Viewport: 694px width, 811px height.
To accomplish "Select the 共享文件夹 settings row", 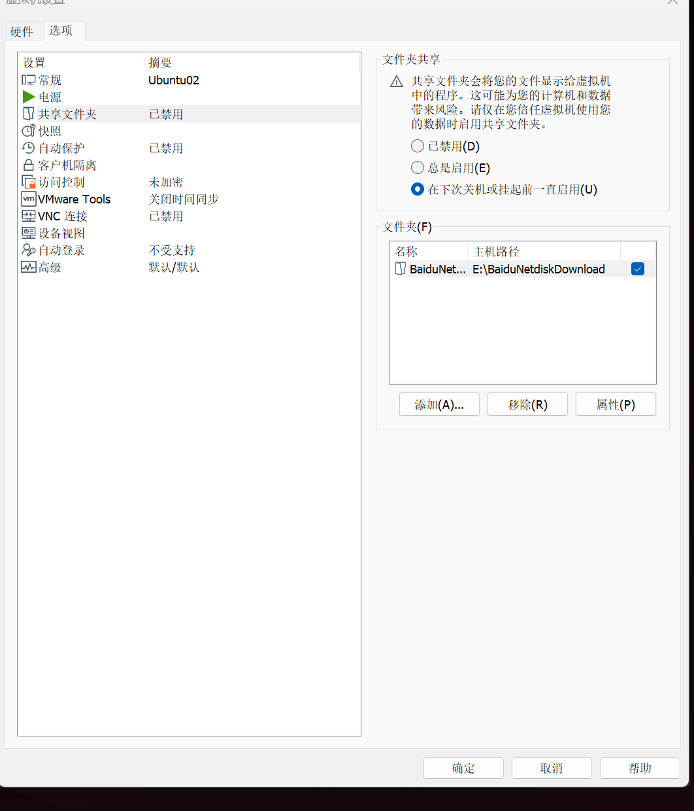I will coord(190,114).
